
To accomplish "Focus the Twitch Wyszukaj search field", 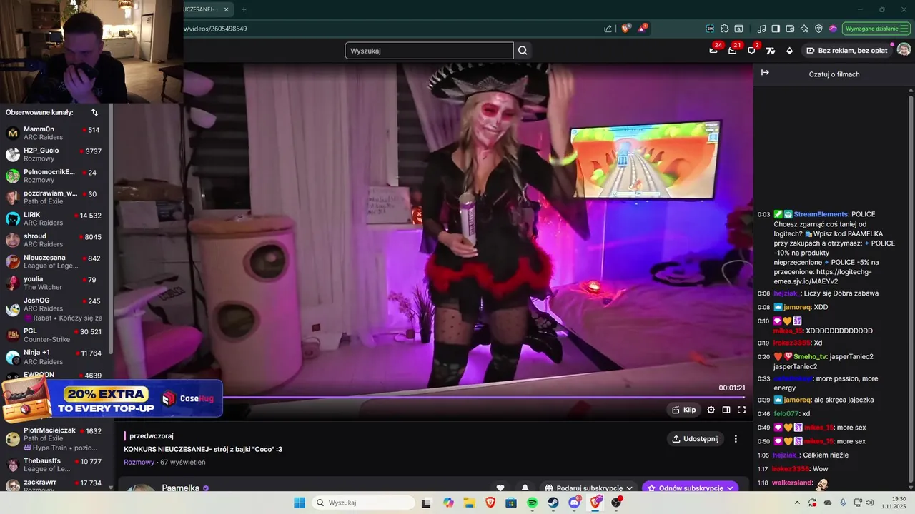I will (x=429, y=51).
